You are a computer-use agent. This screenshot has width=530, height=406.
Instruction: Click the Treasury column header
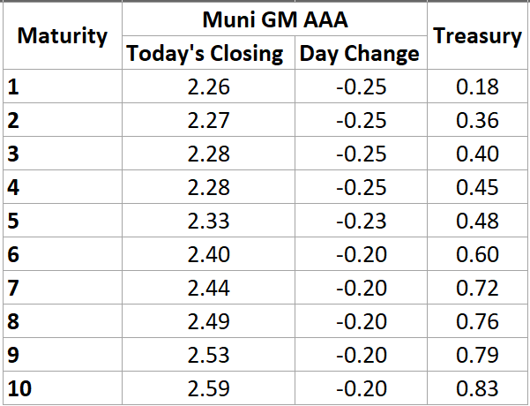coord(478,36)
